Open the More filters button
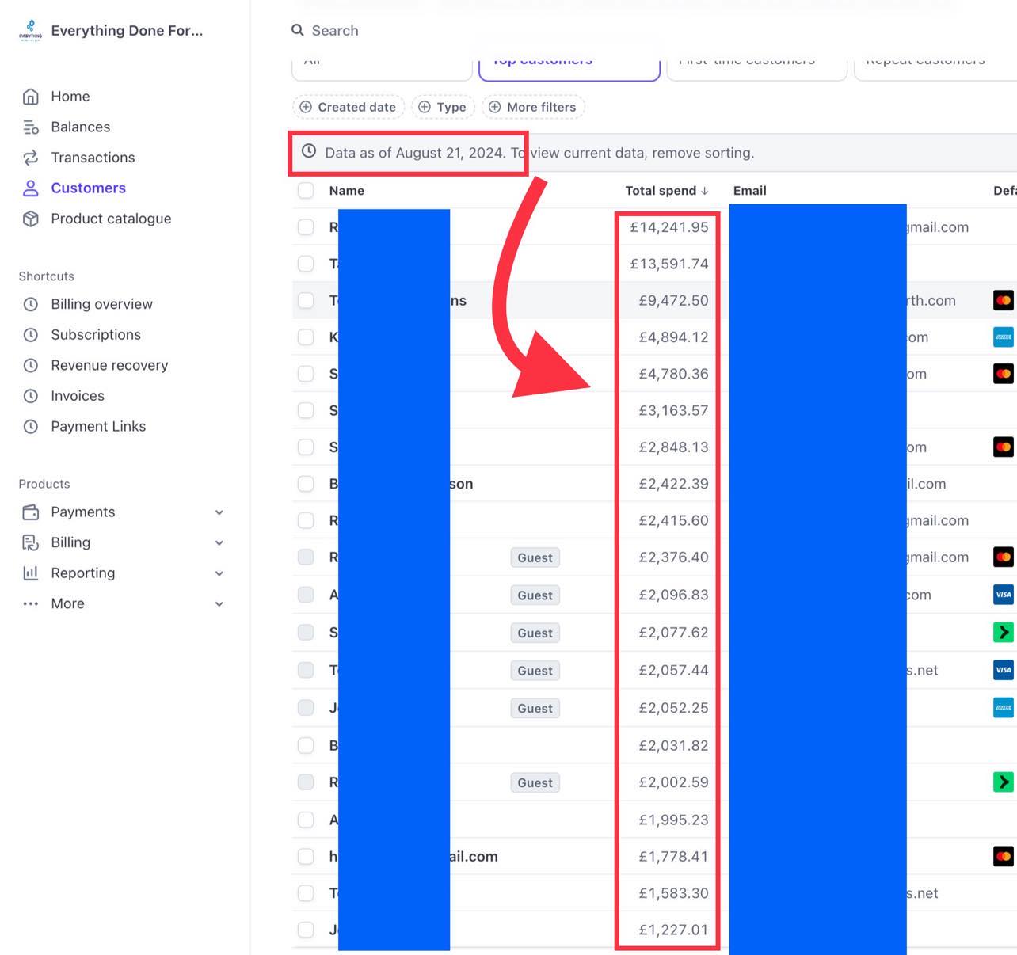 [533, 107]
